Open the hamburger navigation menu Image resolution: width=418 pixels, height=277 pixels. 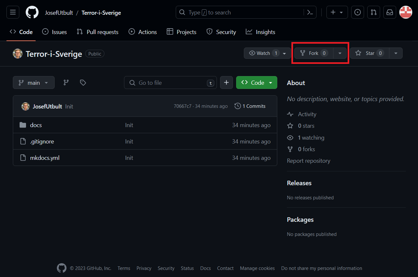pos(13,13)
